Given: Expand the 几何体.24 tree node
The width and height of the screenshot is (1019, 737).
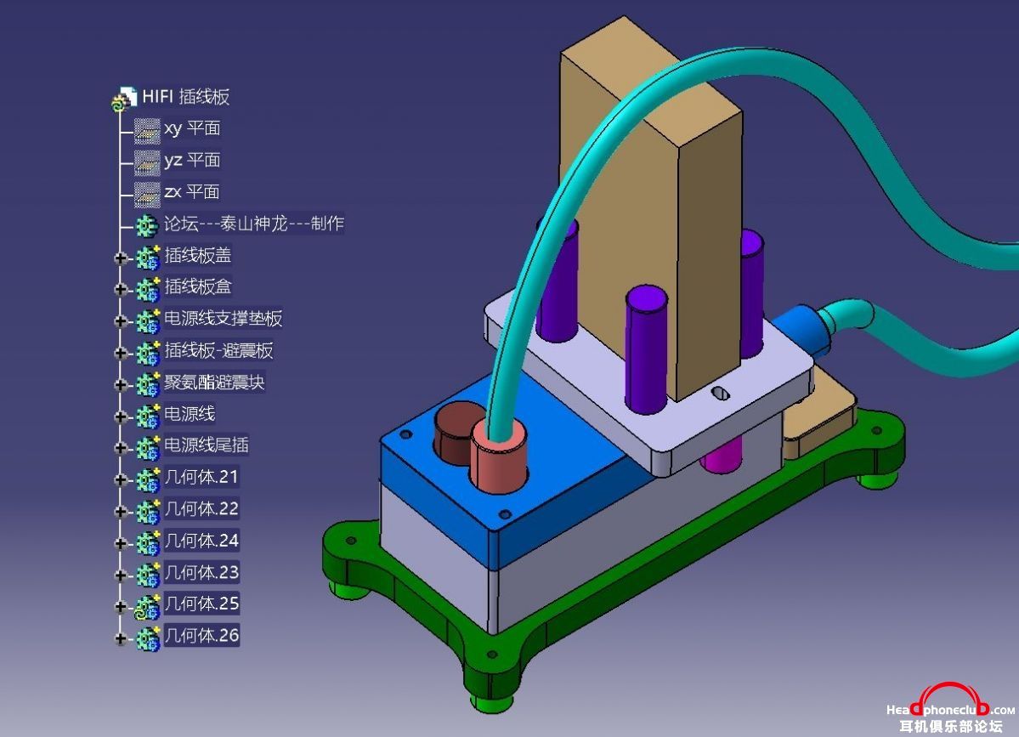Looking at the screenshot, I should click(120, 543).
